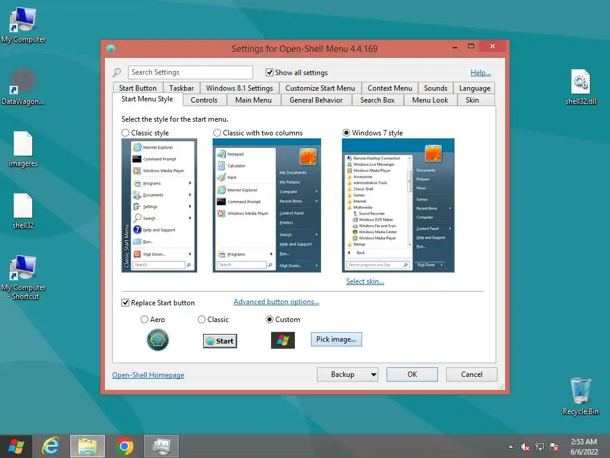
Task: Click the Windows 7 style preview image
Action: pyautogui.click(x=398, y=205)
